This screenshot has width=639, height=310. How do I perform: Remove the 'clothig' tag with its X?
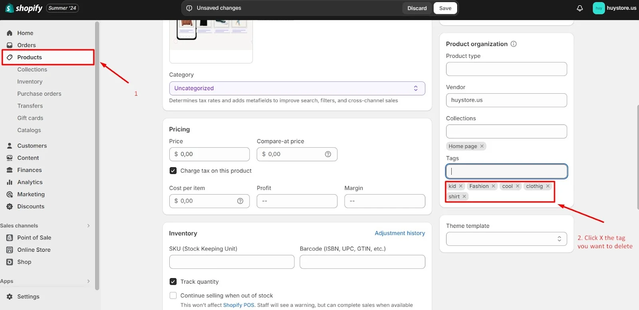pos(548,186)
